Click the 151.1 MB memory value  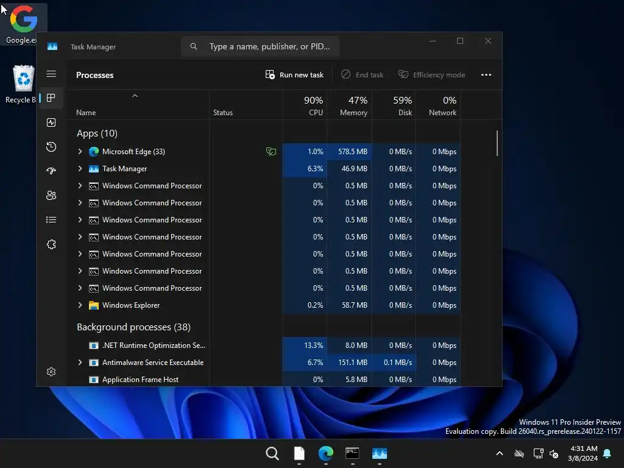point(353,363)
